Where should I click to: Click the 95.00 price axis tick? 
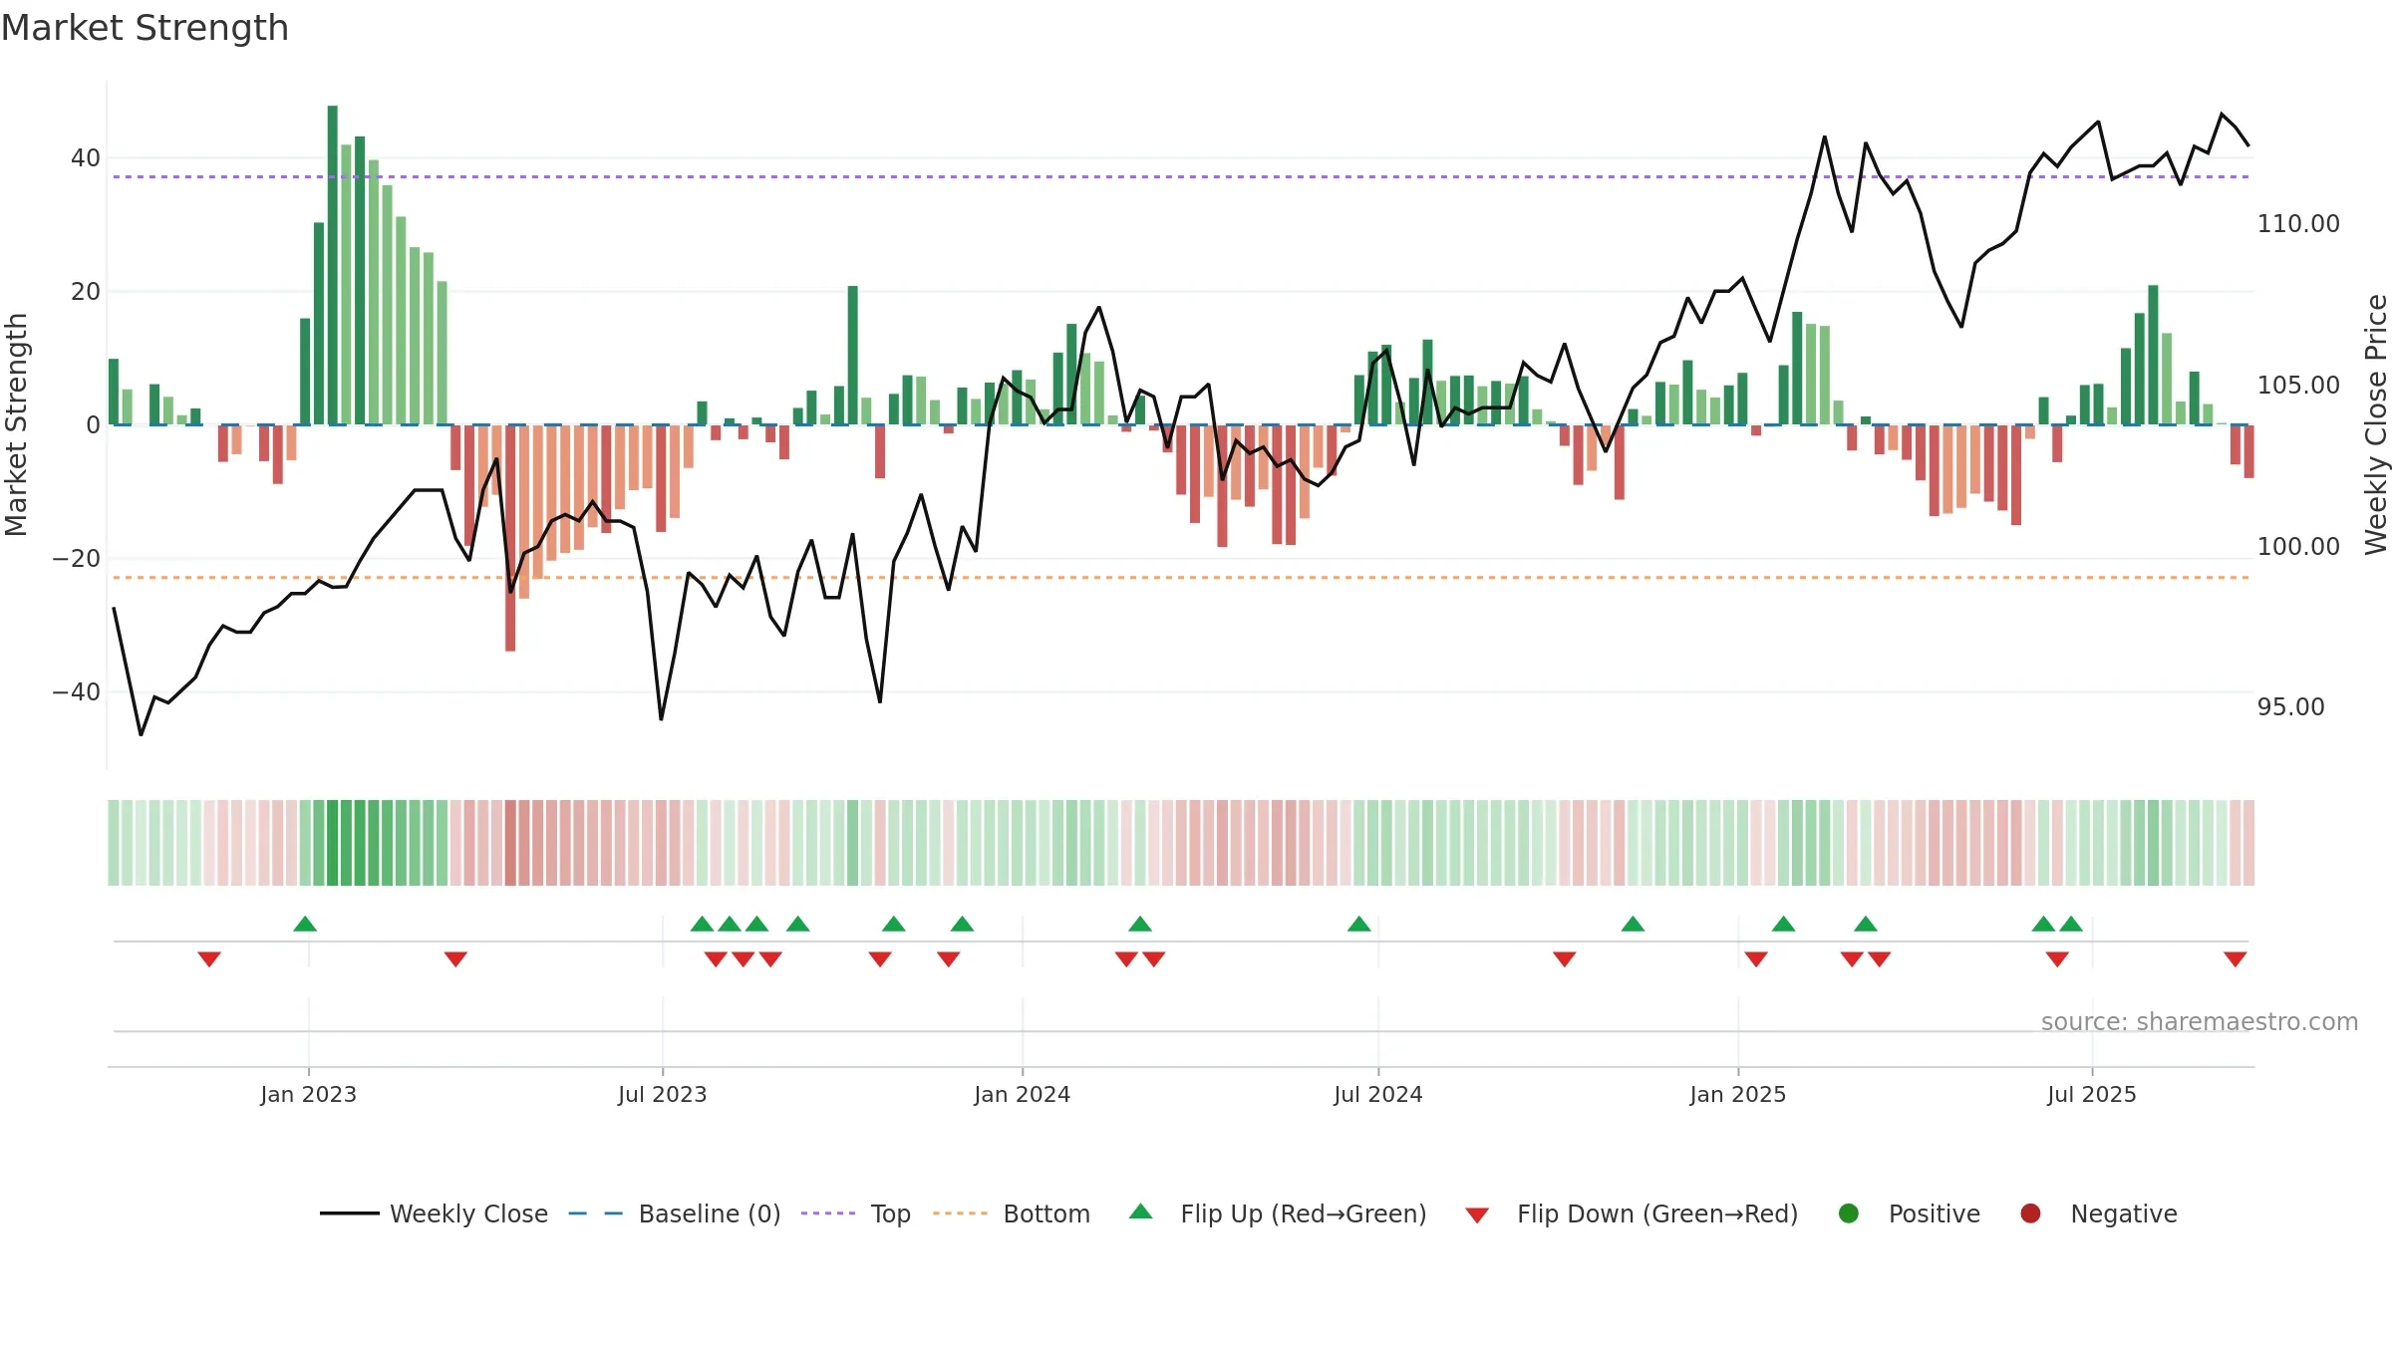2290,706
